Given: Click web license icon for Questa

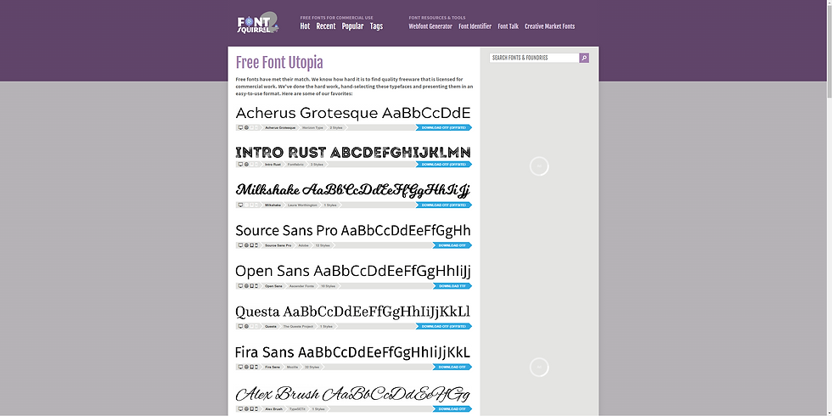Looking at the screenshot, I should point(246,326).
